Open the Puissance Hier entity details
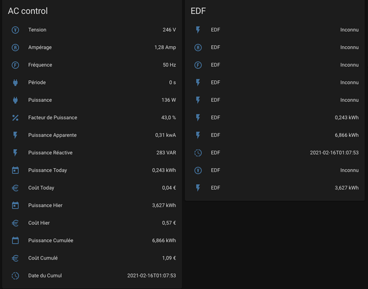This screenshot has width=368, height=289. [x=45, y=205]
